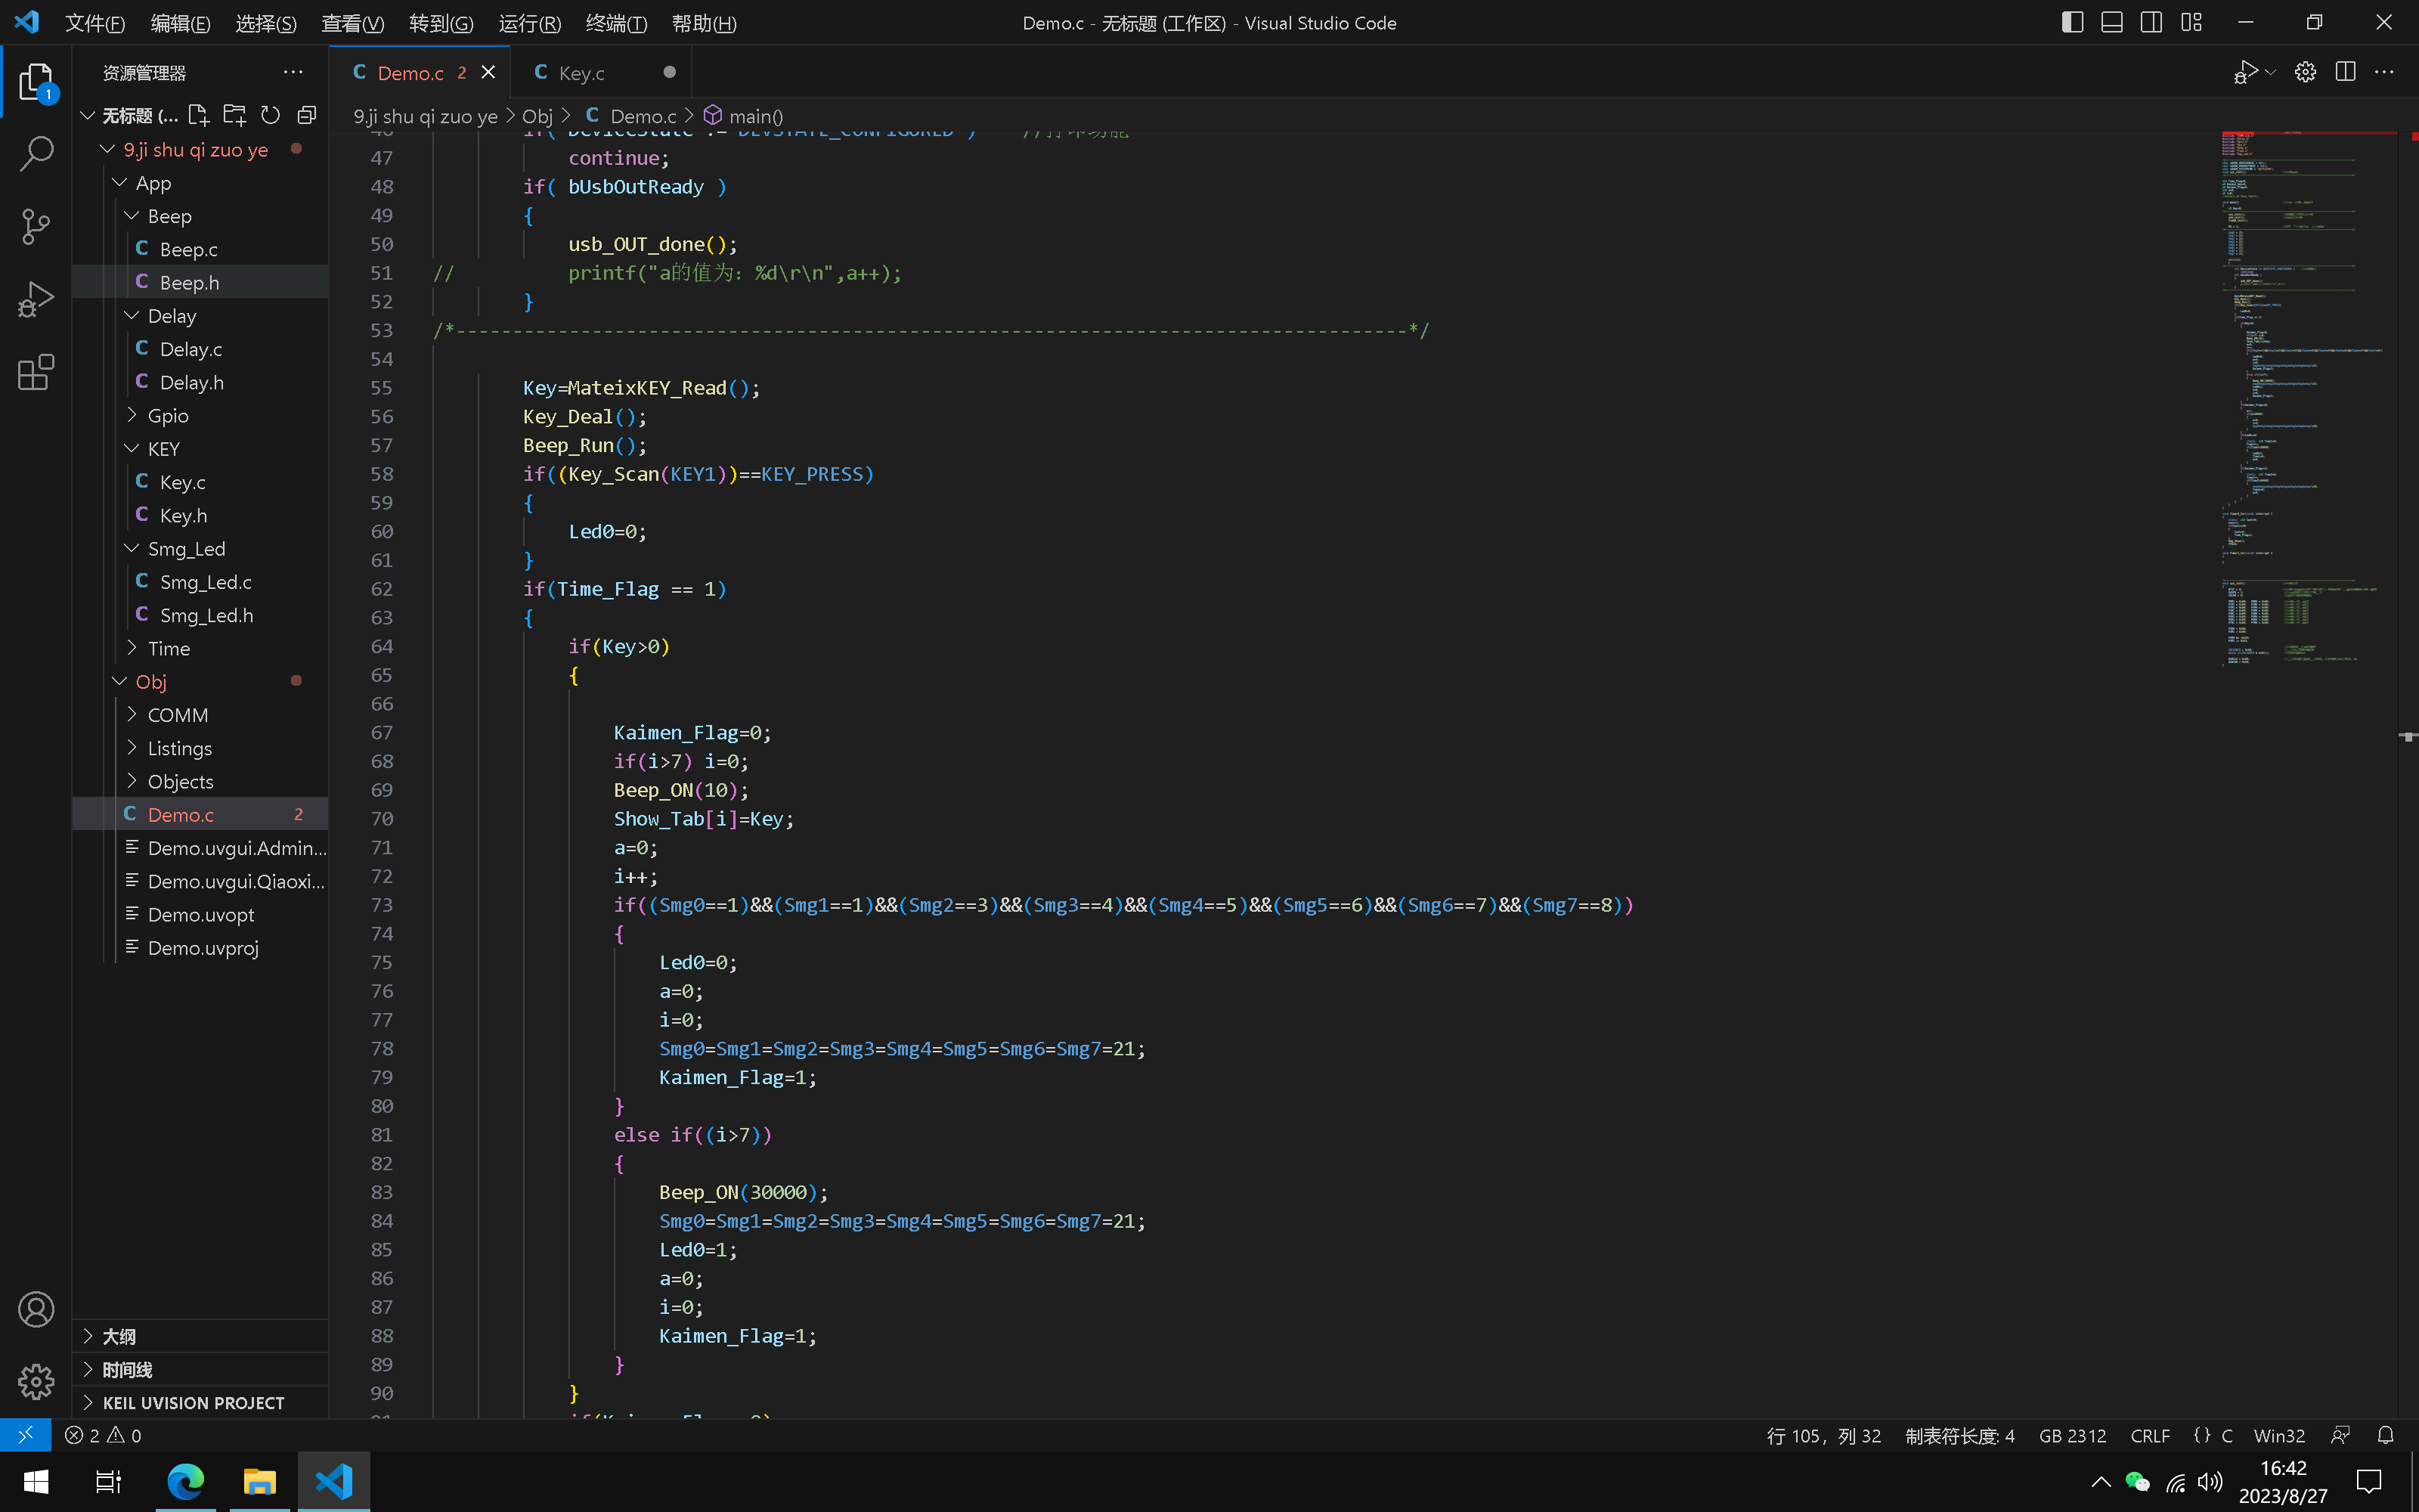2419x1512 pixels.
Task: Click the New Folder icon in explorer
Action: coord(235,115)
